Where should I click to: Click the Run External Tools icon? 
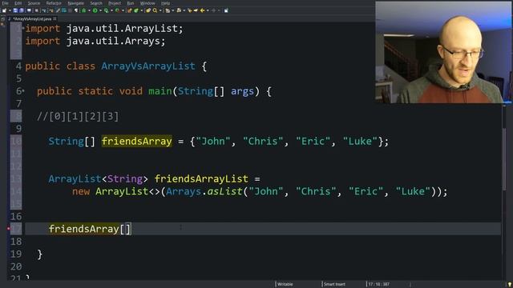pos(117,10)
